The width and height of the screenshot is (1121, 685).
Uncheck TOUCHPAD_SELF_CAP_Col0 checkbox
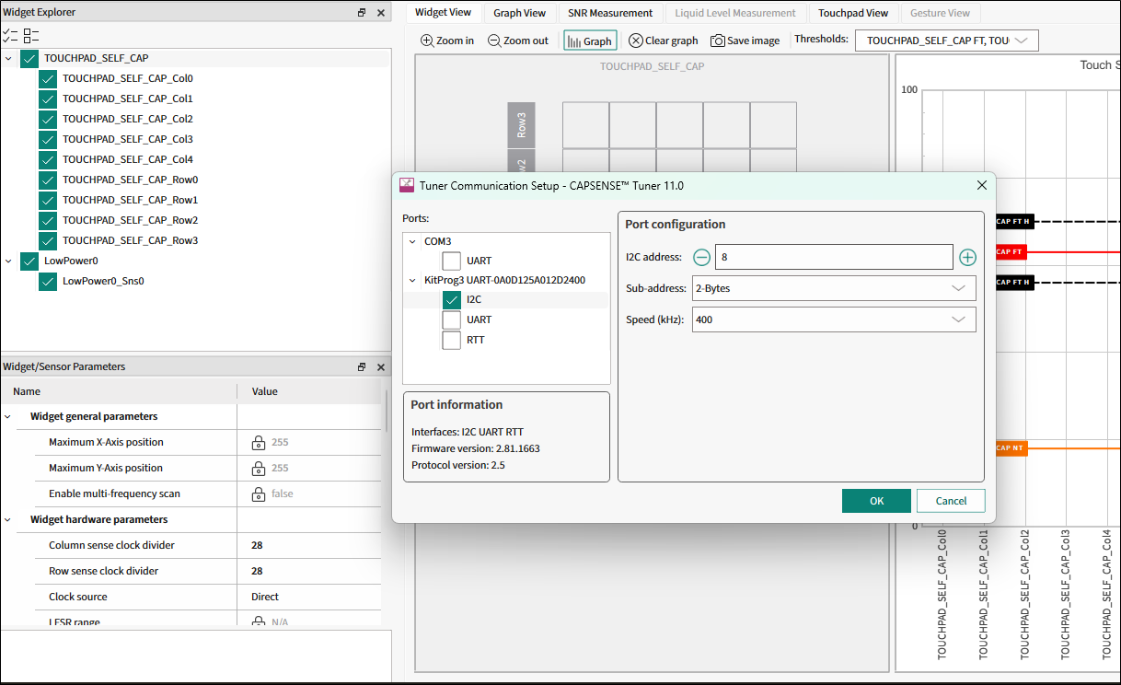[x=48, y=78]
